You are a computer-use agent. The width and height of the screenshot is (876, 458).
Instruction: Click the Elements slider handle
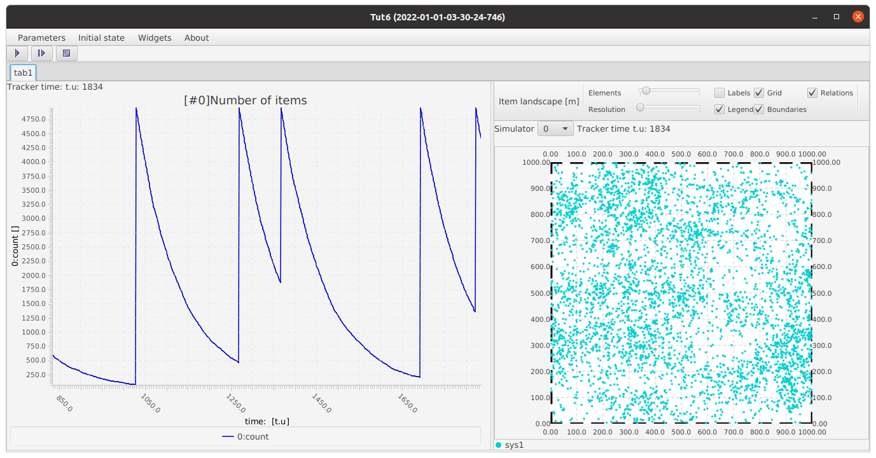pos(646,91)
